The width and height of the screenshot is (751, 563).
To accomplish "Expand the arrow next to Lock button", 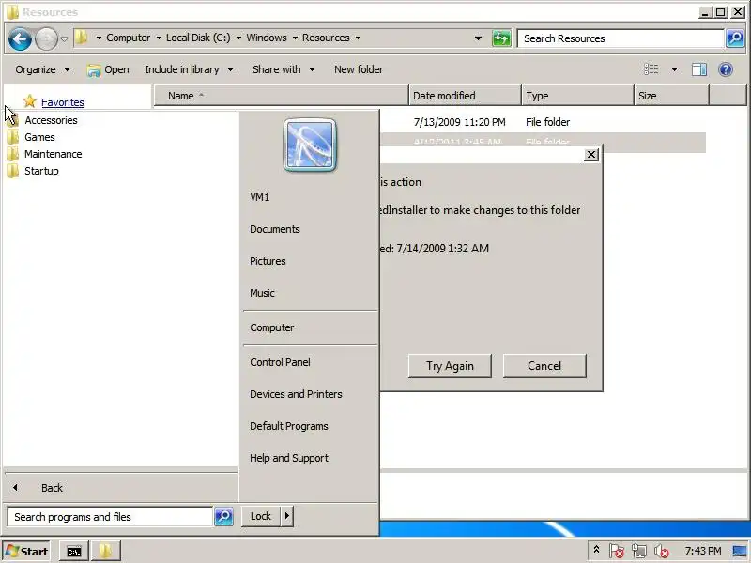I will 287,516.
